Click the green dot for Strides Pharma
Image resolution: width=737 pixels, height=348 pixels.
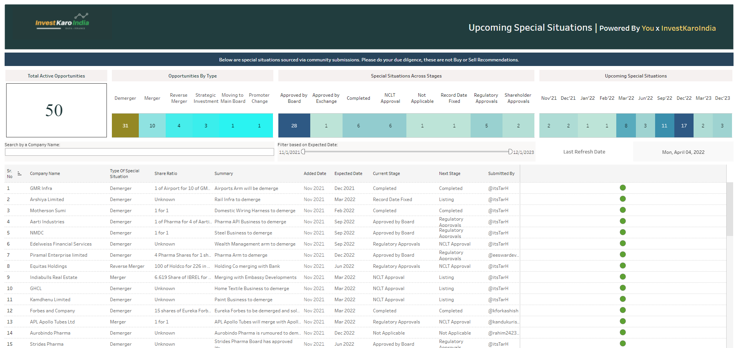point(623,343)
